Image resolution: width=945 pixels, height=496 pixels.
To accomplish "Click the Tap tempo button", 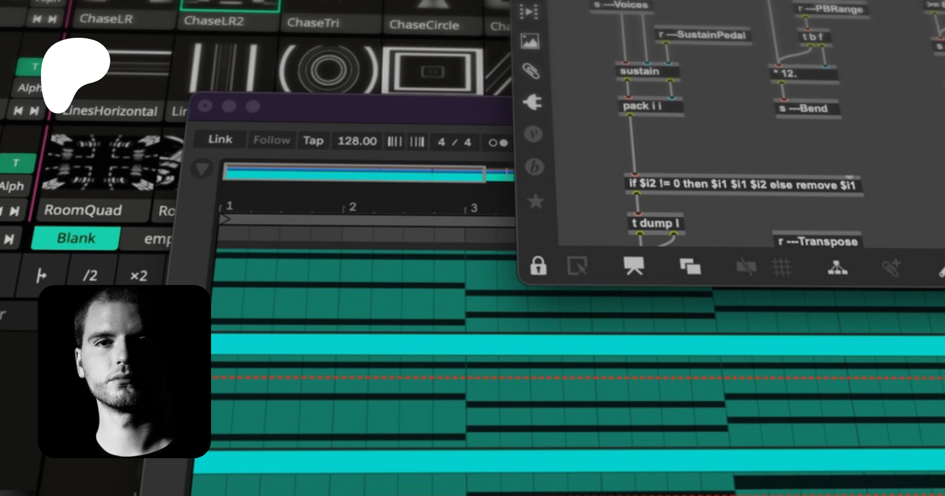I will [313, 141].
